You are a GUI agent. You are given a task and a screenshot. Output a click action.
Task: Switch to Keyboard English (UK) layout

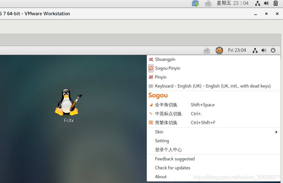pyautogui.click(x=213, y=86)
